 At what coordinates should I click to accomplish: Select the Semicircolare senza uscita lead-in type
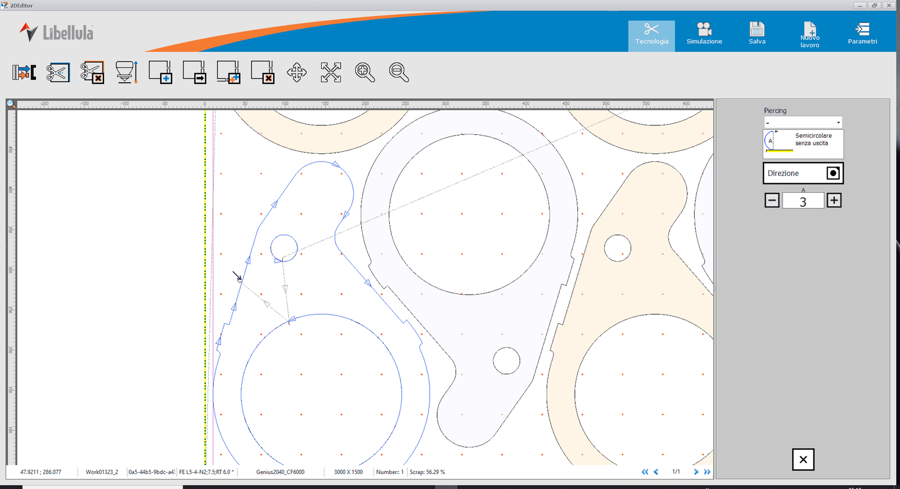click(803, 144)
